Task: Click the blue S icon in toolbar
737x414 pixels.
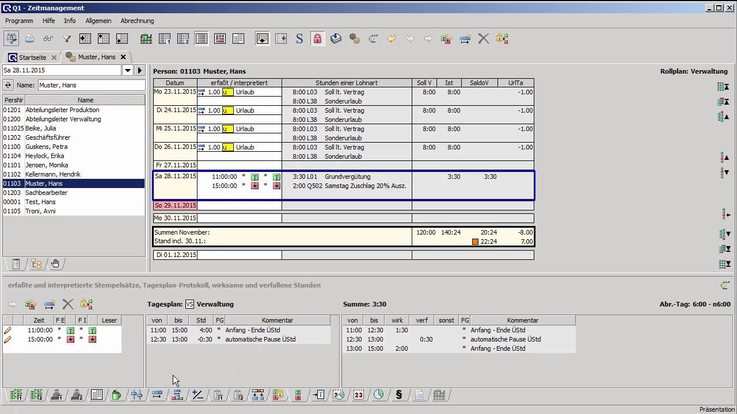Action: [x=299, y=39]
